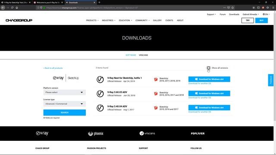Click the V-Ray SketchUp product logo
This screenshot has height=155, width=276.
click(66, 78)
